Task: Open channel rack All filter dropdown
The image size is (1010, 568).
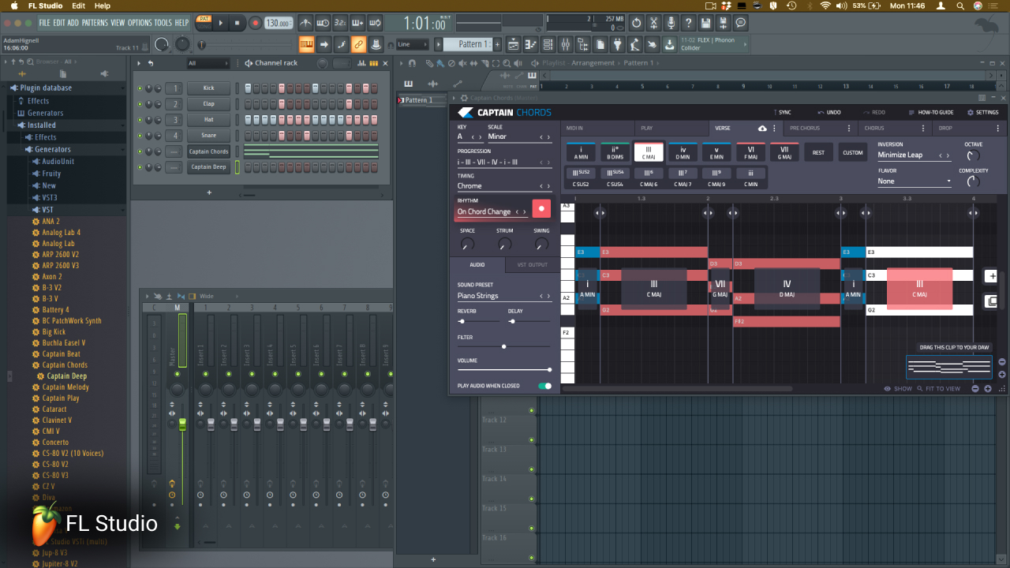Action: [x=208, y=63]
